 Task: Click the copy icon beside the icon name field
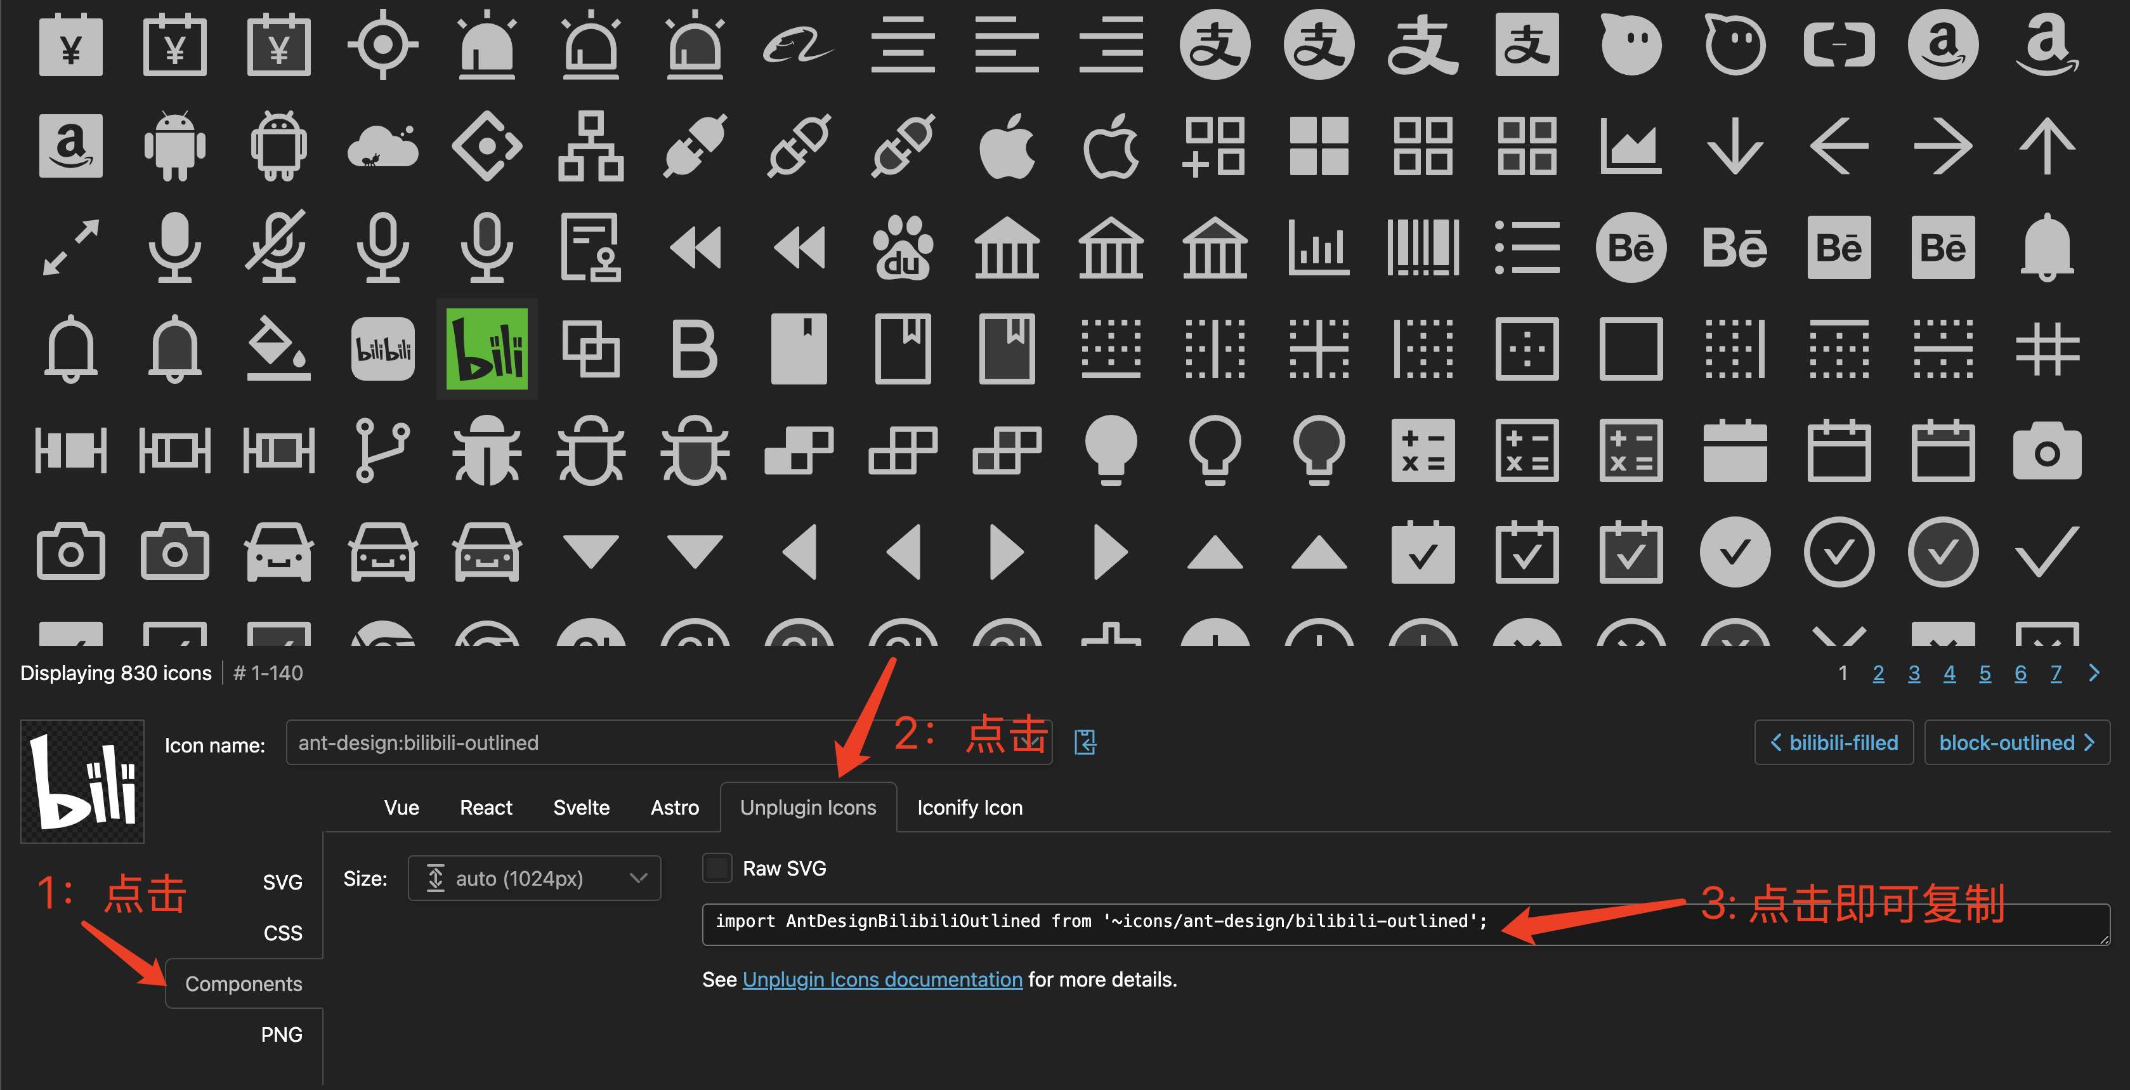coord(1085,743)
